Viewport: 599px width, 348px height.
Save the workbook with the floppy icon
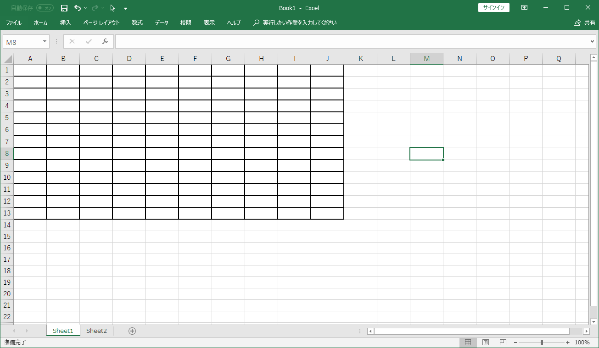64,8
